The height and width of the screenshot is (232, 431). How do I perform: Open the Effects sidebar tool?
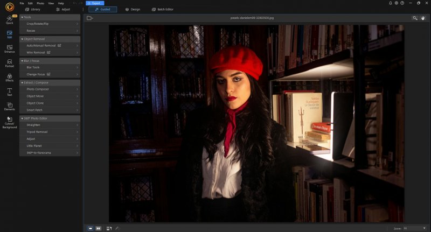(x=10, y=78)
